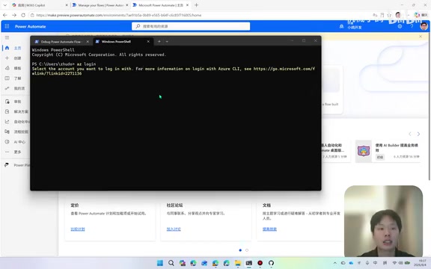Open terminal new-tab profile dropdown arrow

(x=167, y=41)
